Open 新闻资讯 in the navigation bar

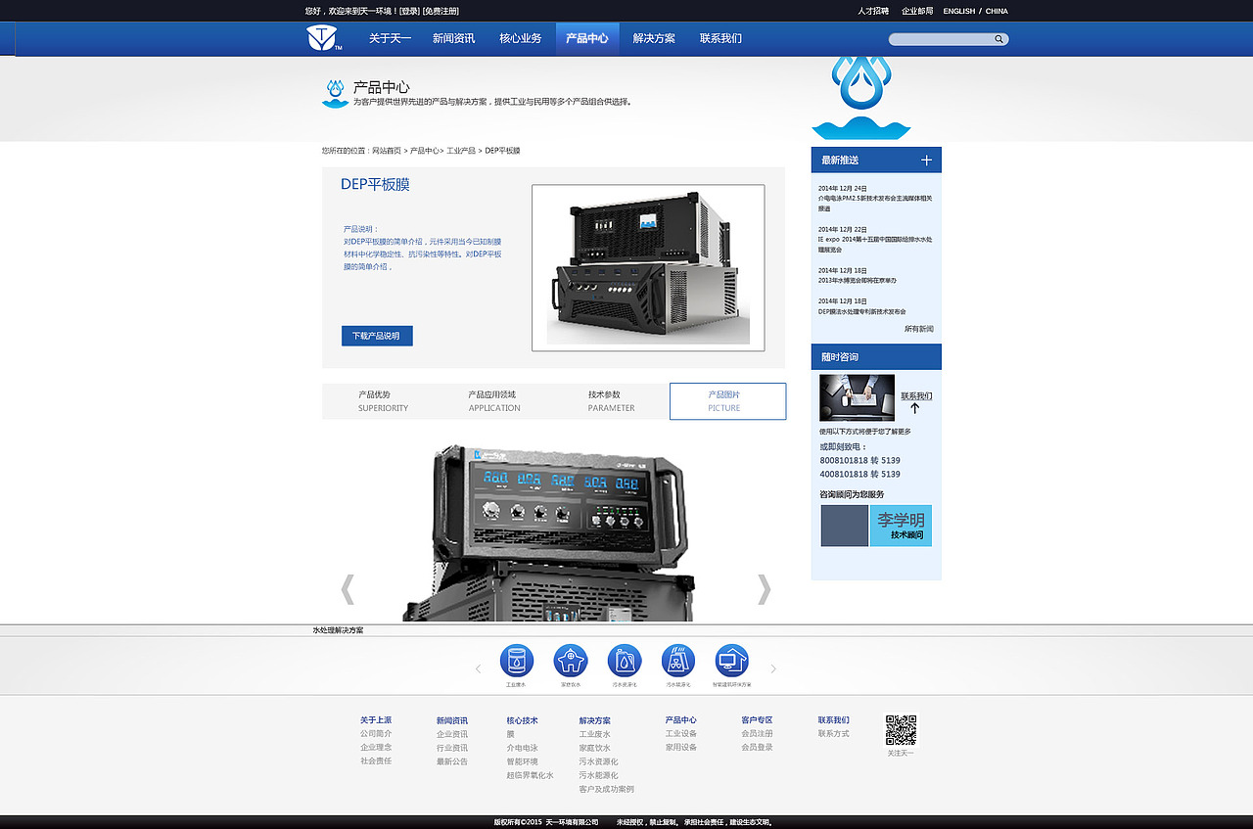coord(453,39)
